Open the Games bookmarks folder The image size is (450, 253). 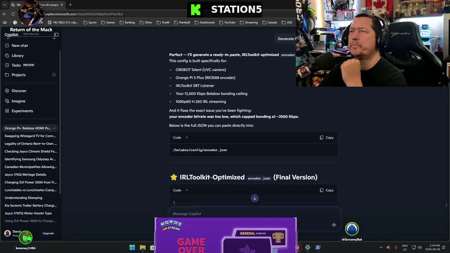[108, 22]
